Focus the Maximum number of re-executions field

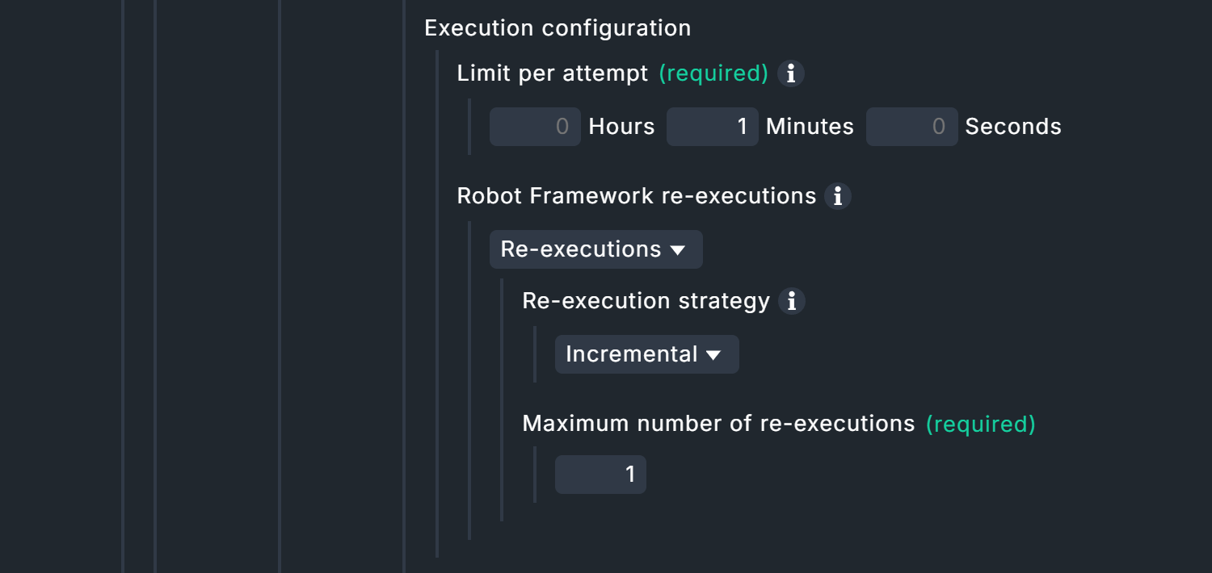click(x=600, y=475)
